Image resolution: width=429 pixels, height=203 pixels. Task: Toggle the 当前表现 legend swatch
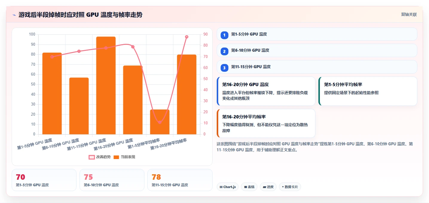(x=116, y=157)
